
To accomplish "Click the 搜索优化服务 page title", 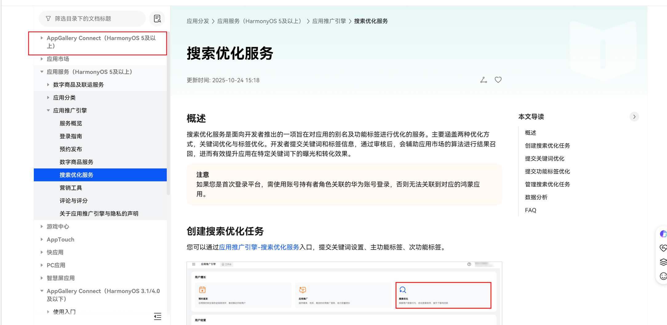I will coord(230,54).
